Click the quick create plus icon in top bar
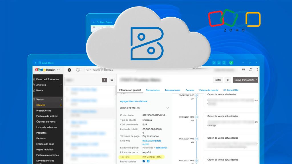292x164 pixels. coord(69,70)
